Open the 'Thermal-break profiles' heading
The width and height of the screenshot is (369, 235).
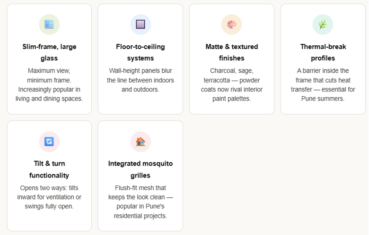coord(324,52)
